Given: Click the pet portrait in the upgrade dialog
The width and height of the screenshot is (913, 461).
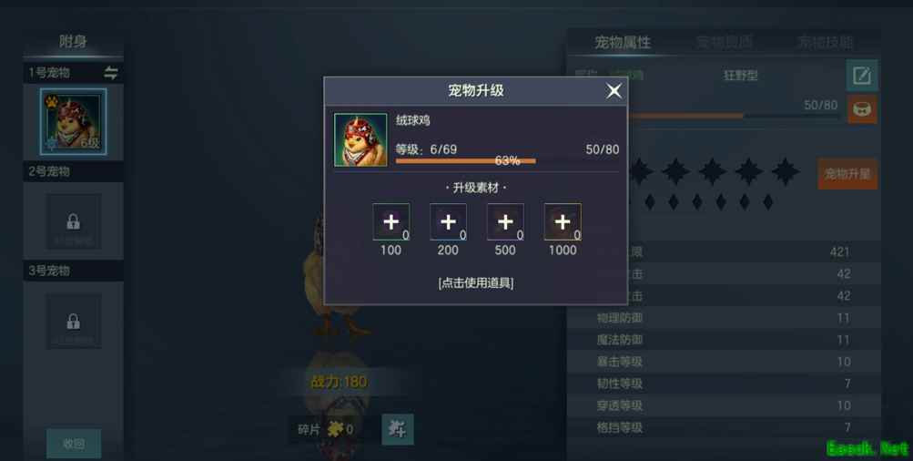Looking at the screenshot, I should coord(360,140).
